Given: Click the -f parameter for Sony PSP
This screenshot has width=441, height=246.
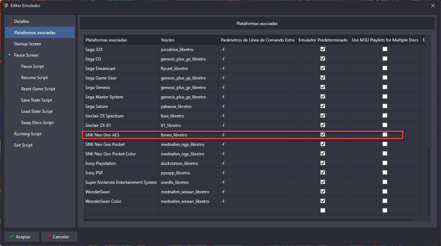Looking at the screenshot, I should (258, 173).
